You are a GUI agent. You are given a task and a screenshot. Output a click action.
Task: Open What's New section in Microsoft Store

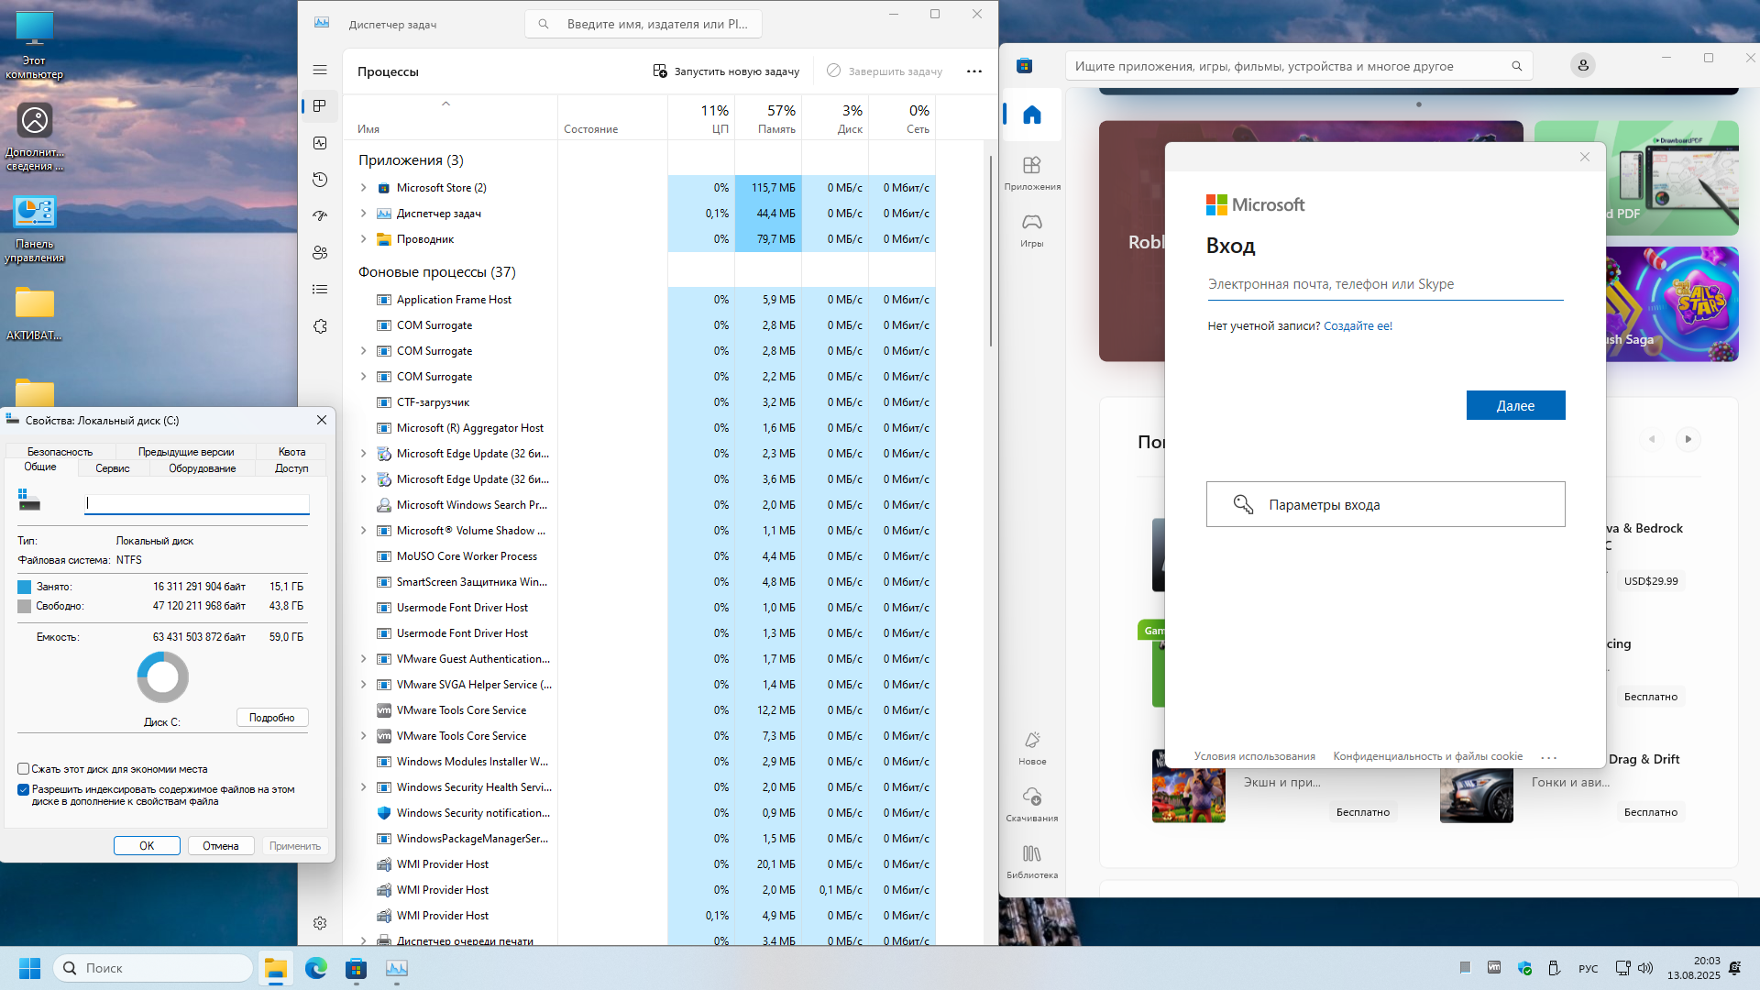pyautogui.click(x=1032, y=747)
